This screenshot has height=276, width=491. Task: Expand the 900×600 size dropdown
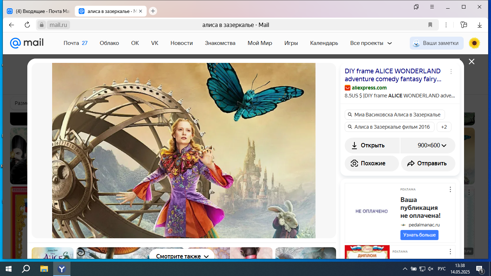click(x=428, y=146)
